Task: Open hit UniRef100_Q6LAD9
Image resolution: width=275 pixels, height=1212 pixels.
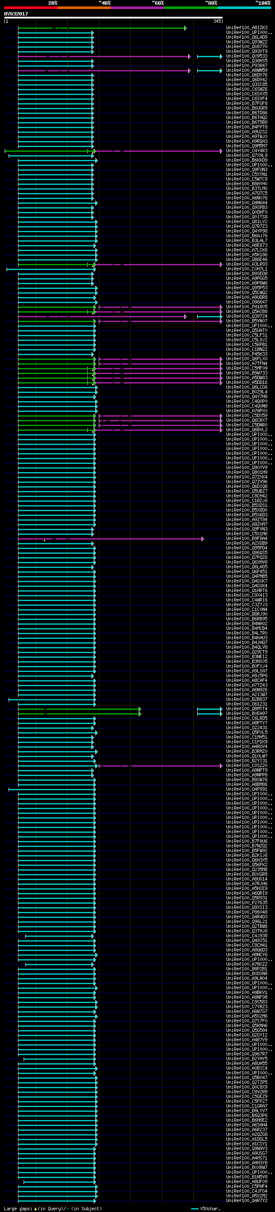Action: (247, 37)
